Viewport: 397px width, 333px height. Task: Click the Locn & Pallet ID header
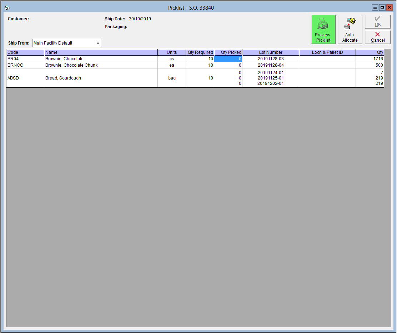(x=327, y=52)
